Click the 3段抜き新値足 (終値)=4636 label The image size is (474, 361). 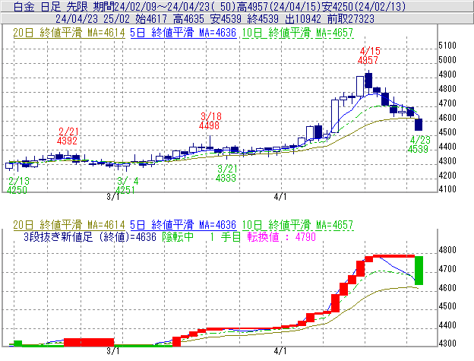[90, 237]
